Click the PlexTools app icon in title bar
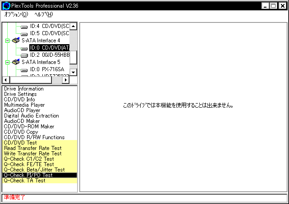This screenshot has width=289, height=204. [x=6, y=6]
